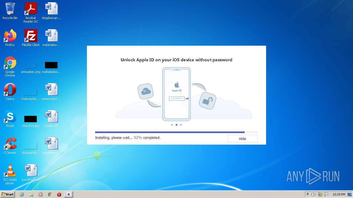Select the first carousel dot in the installer
The image size is (353, 198).
click(172, 125)
